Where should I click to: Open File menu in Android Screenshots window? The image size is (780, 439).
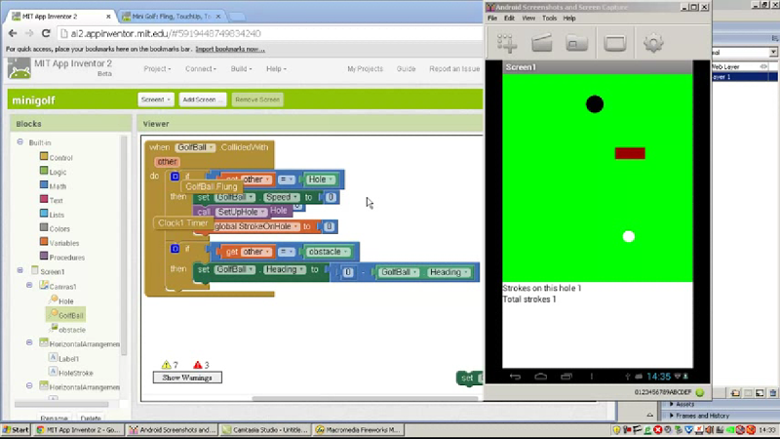pos(492,18)
